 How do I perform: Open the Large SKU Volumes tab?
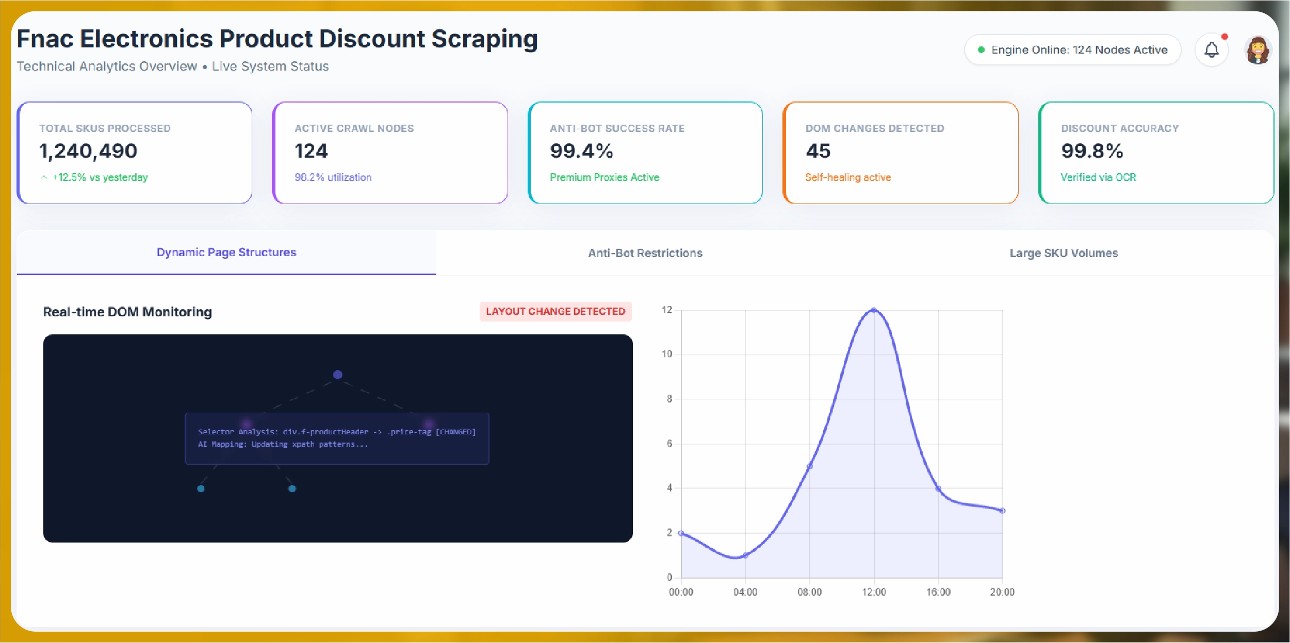tap(1063, 253)
